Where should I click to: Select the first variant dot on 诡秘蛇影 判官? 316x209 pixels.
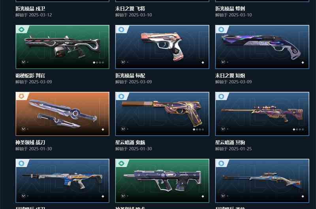[94, 63]
